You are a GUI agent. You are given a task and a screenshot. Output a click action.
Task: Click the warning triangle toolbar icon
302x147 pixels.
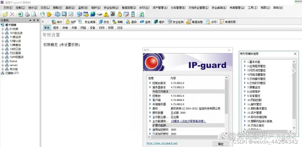tap(106, 14)
